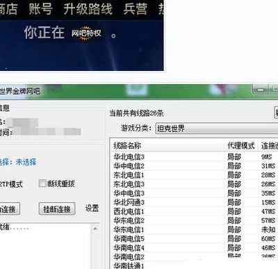Image resolution: width=278 pixels, height=269 pixels.
Task: Click the 网吧特权 badge icon
Action: [86, 33]
